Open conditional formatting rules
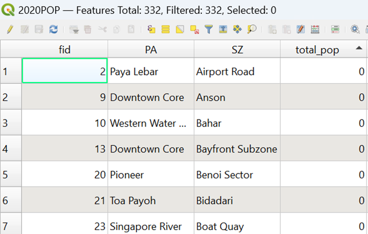Screen dimensions: 368x234 point(335,29)
